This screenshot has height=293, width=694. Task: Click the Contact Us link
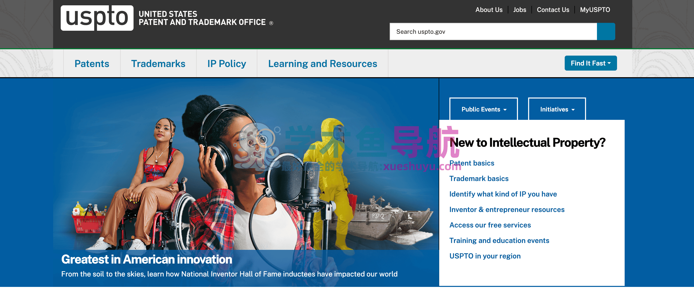553,10
